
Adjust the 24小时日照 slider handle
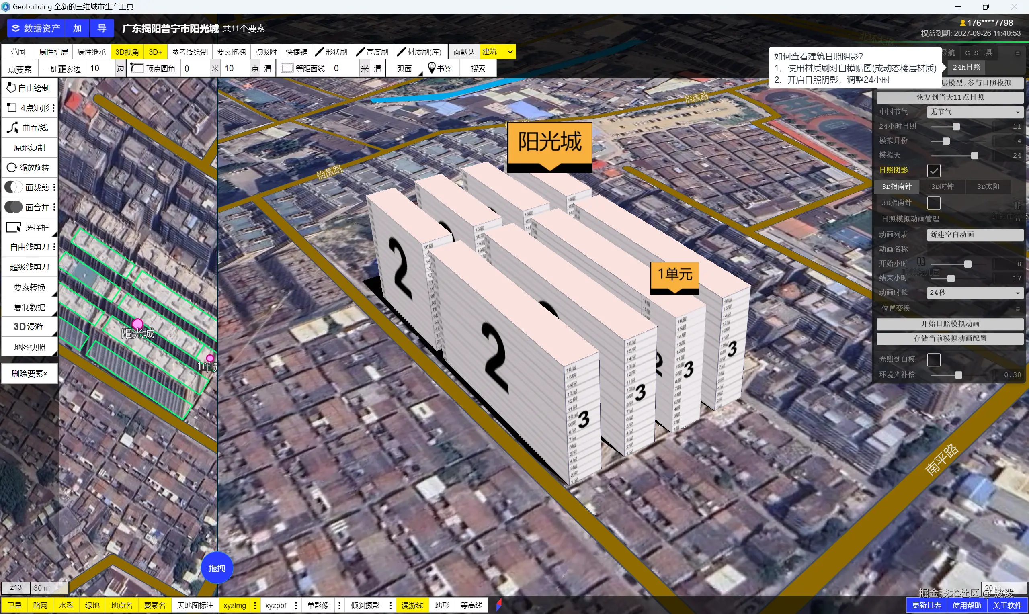(956, 127)
